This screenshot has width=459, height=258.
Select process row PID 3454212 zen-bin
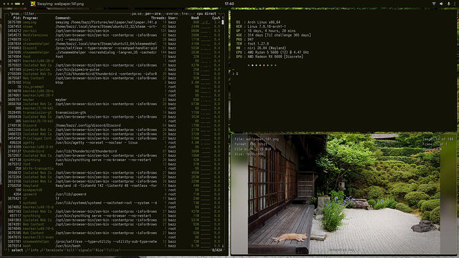point(114,31)
